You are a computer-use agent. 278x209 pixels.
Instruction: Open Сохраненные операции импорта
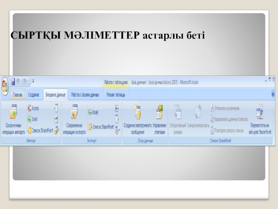click(x=14, y=119)
